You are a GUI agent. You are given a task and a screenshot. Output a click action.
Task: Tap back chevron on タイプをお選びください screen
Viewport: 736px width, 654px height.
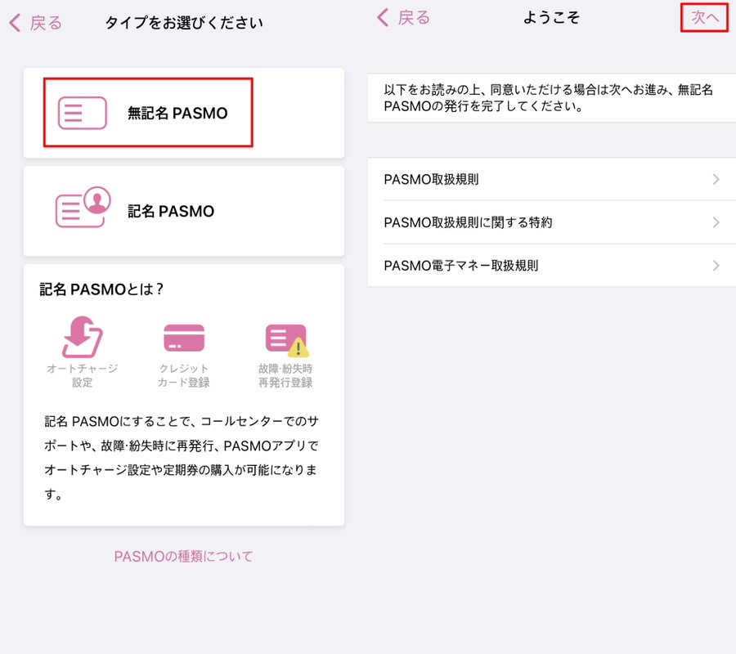click(x=15, y=23)
